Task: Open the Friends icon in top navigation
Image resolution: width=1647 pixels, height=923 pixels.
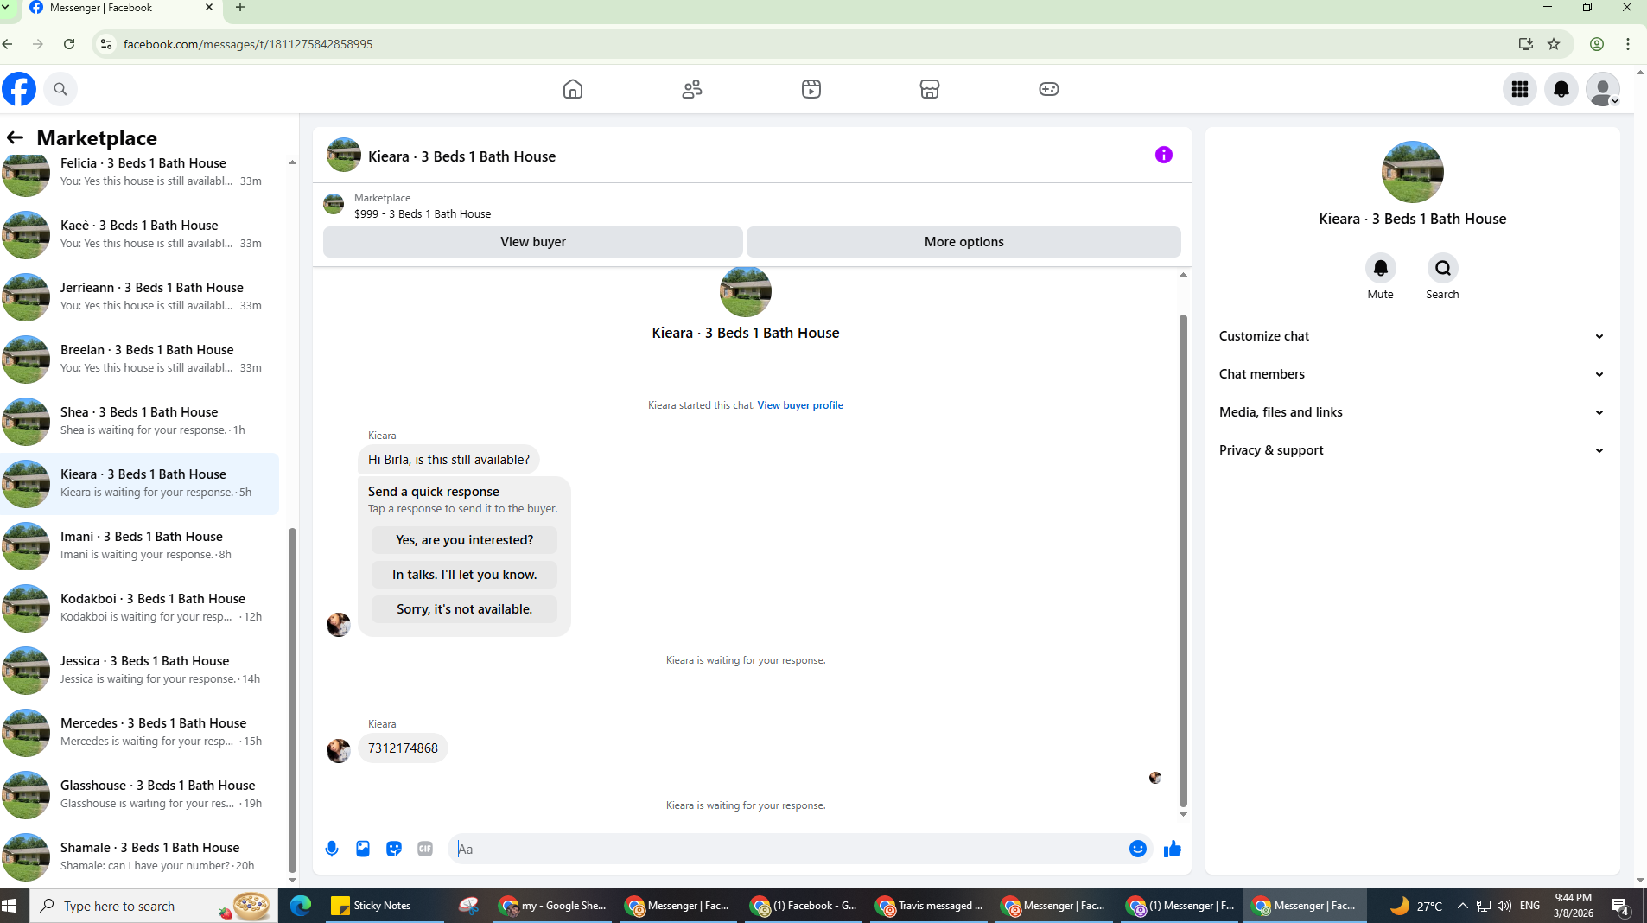Action: 692,89
